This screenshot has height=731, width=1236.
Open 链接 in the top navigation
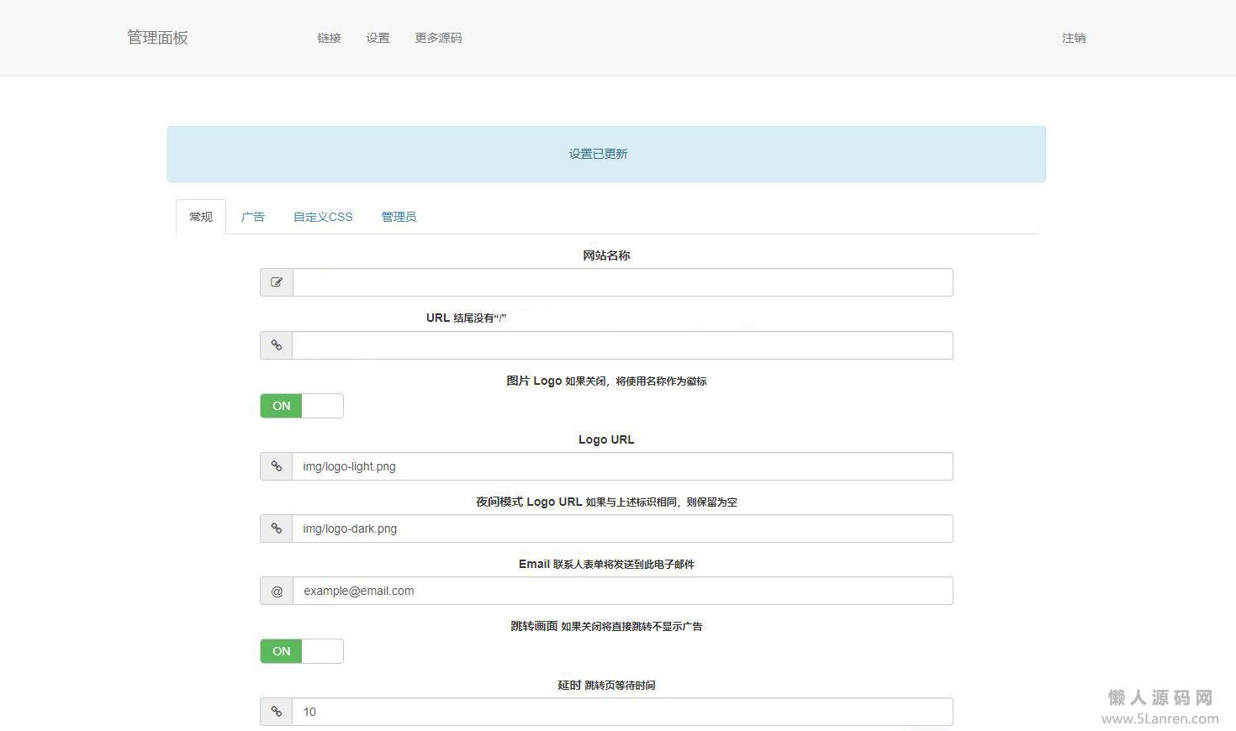329,38
